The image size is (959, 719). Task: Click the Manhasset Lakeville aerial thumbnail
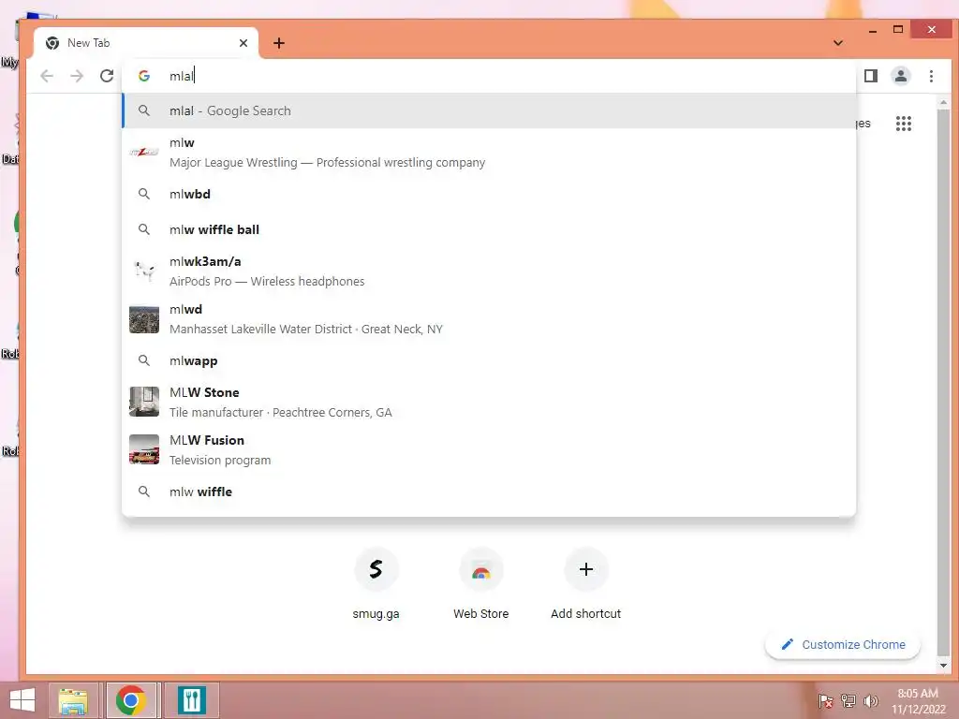coord(144,319)
